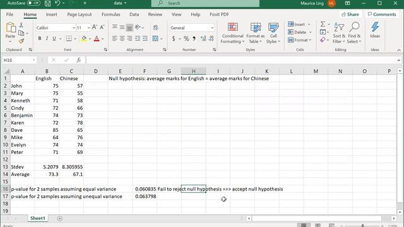The height and width of the screenshot is (227, 404).
Task: Open Sort & Filter menu
Action: point(339,33)
